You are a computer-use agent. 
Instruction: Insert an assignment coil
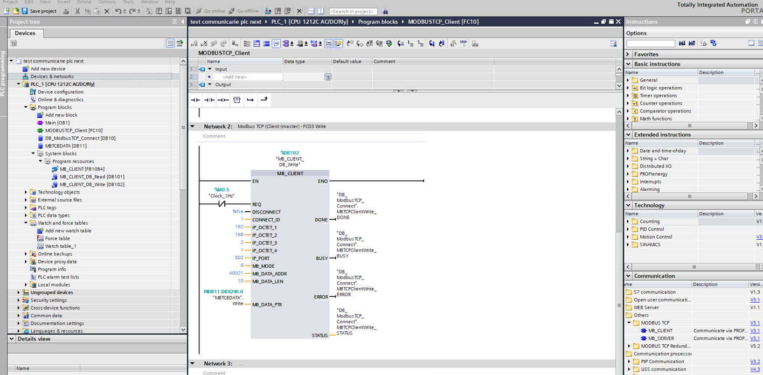[x=223, y=100]
